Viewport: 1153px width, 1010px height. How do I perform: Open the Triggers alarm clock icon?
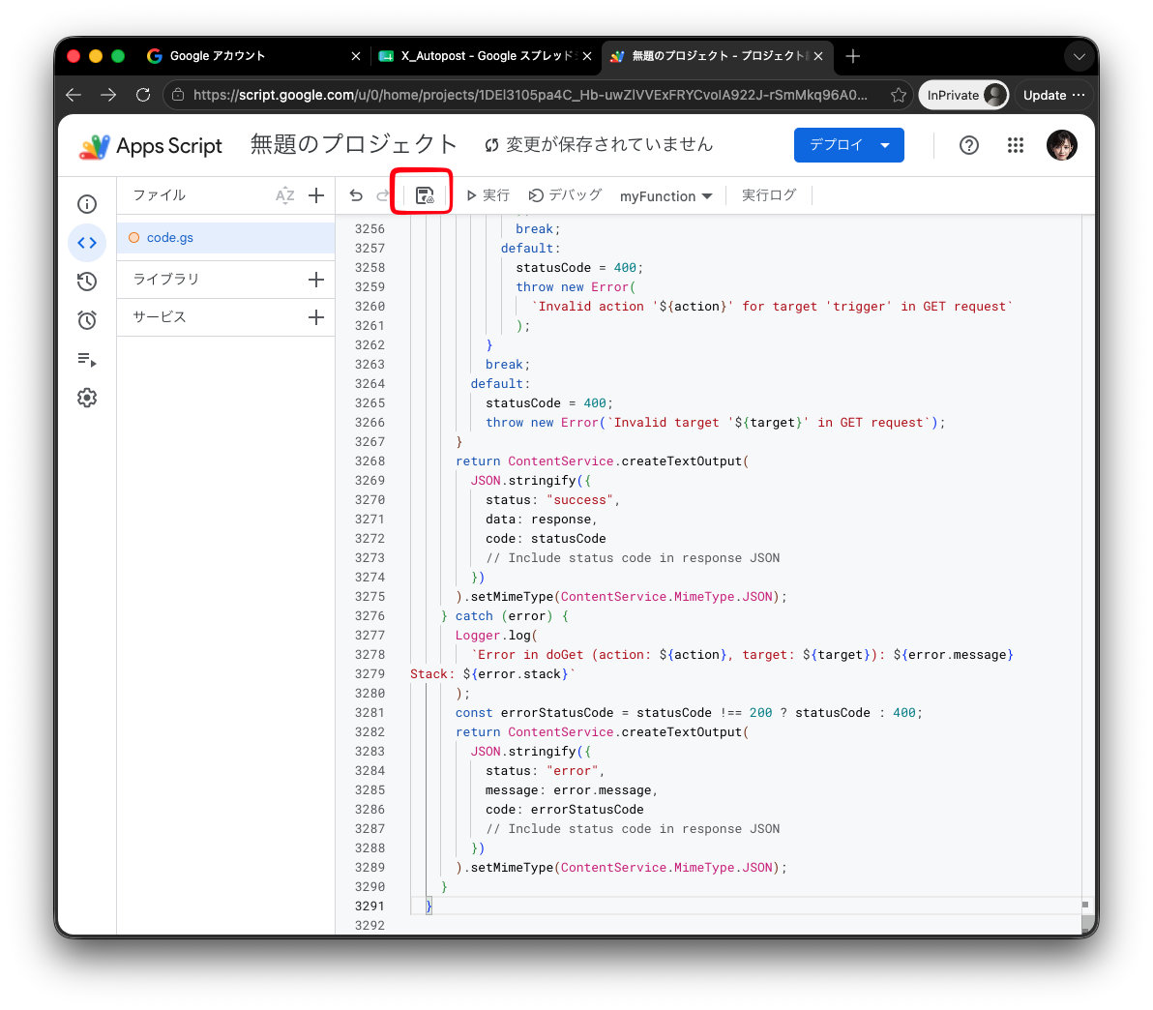[x=87, y=320]
